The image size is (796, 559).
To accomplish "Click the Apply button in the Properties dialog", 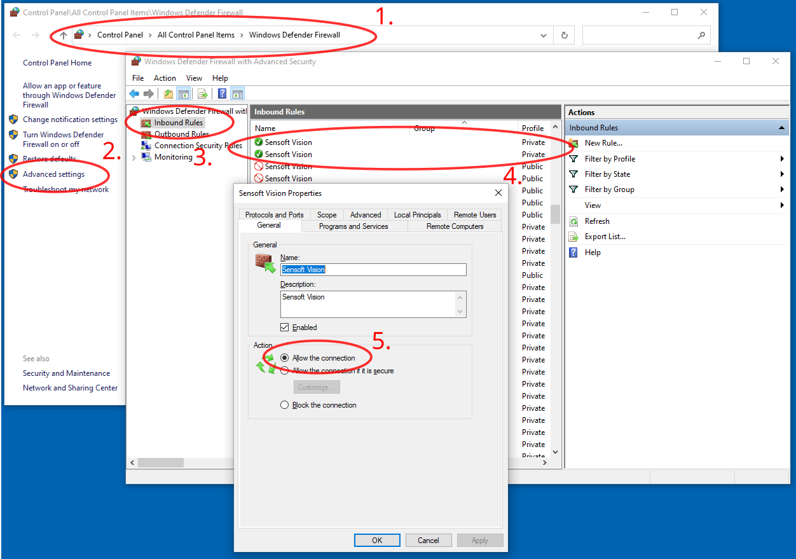I will [x=480, y=541].
